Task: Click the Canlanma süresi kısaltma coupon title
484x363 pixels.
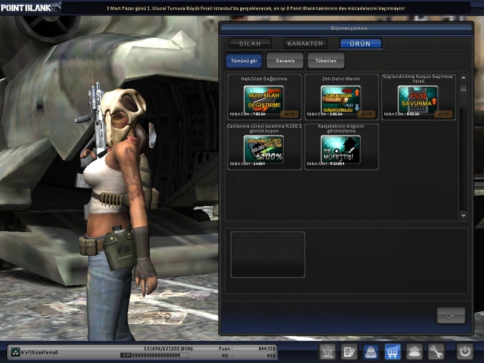Action: 264,128
